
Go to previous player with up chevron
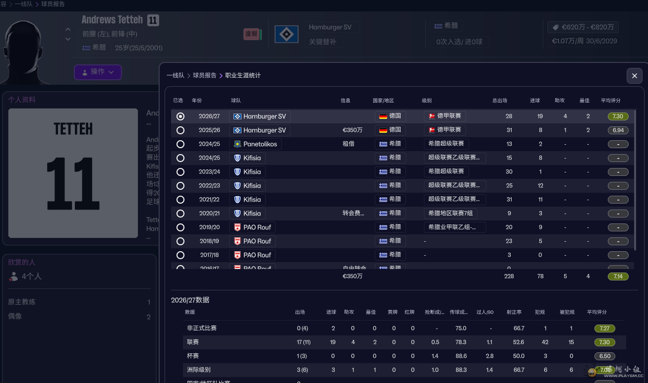tap(68, 30)
